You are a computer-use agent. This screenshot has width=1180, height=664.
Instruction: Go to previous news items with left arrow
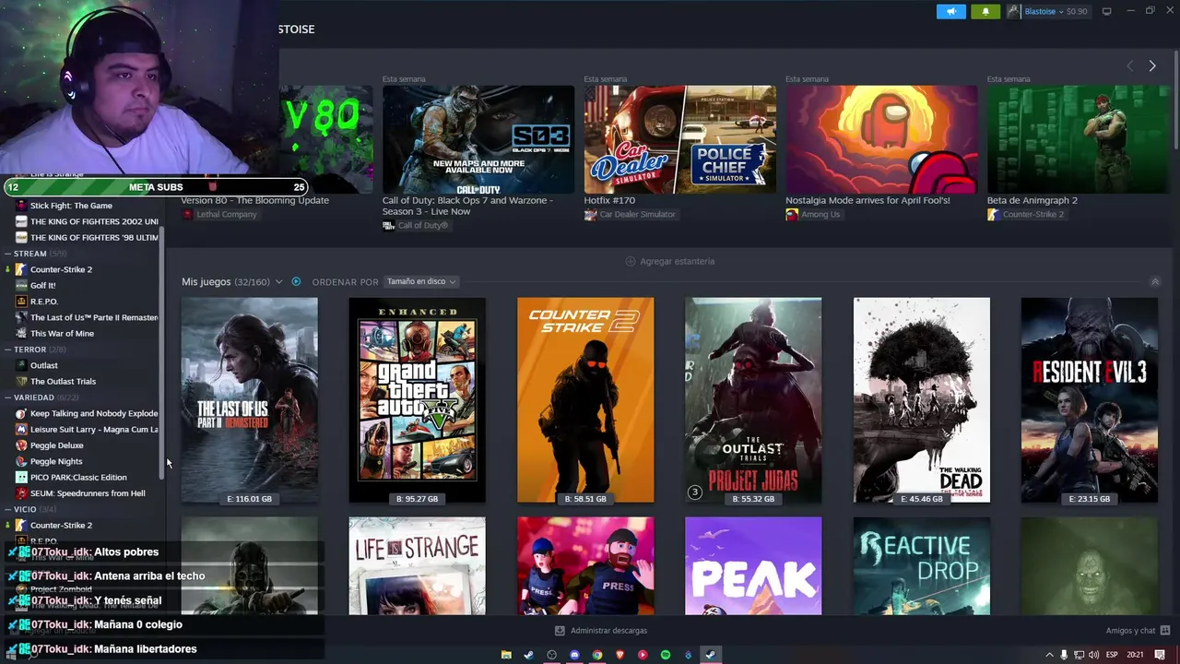pos(1130,65)
